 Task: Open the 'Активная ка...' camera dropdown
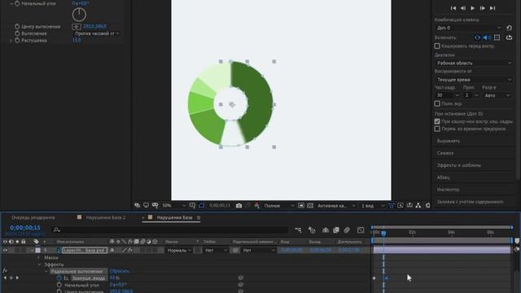(x=335, y=206)
